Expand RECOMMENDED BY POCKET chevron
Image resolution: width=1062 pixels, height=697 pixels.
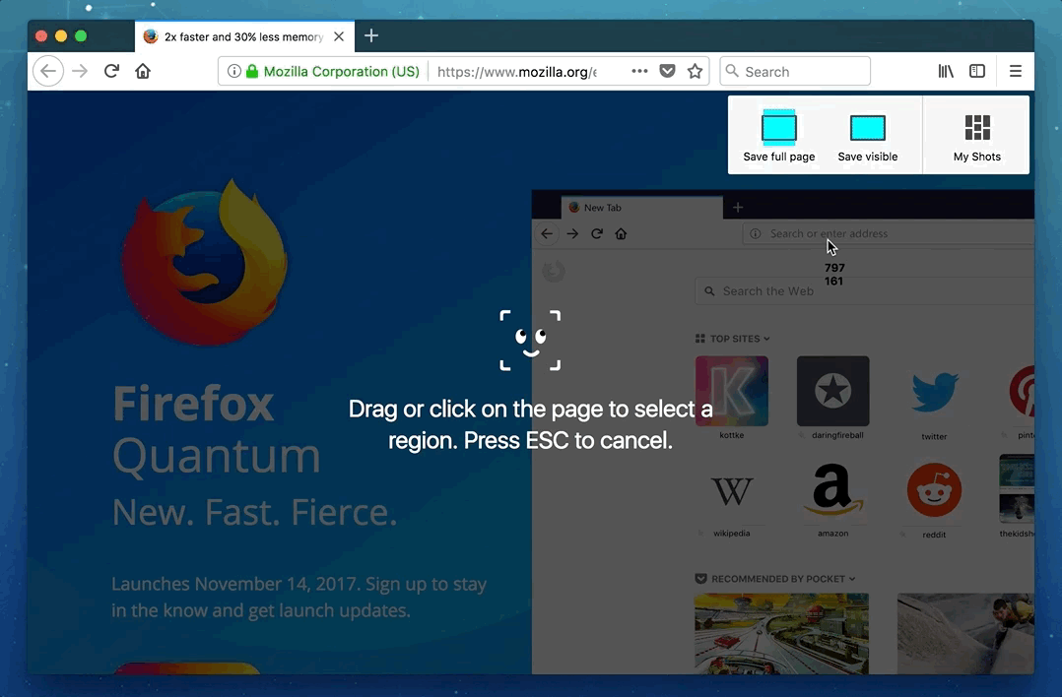pos(852,579)
